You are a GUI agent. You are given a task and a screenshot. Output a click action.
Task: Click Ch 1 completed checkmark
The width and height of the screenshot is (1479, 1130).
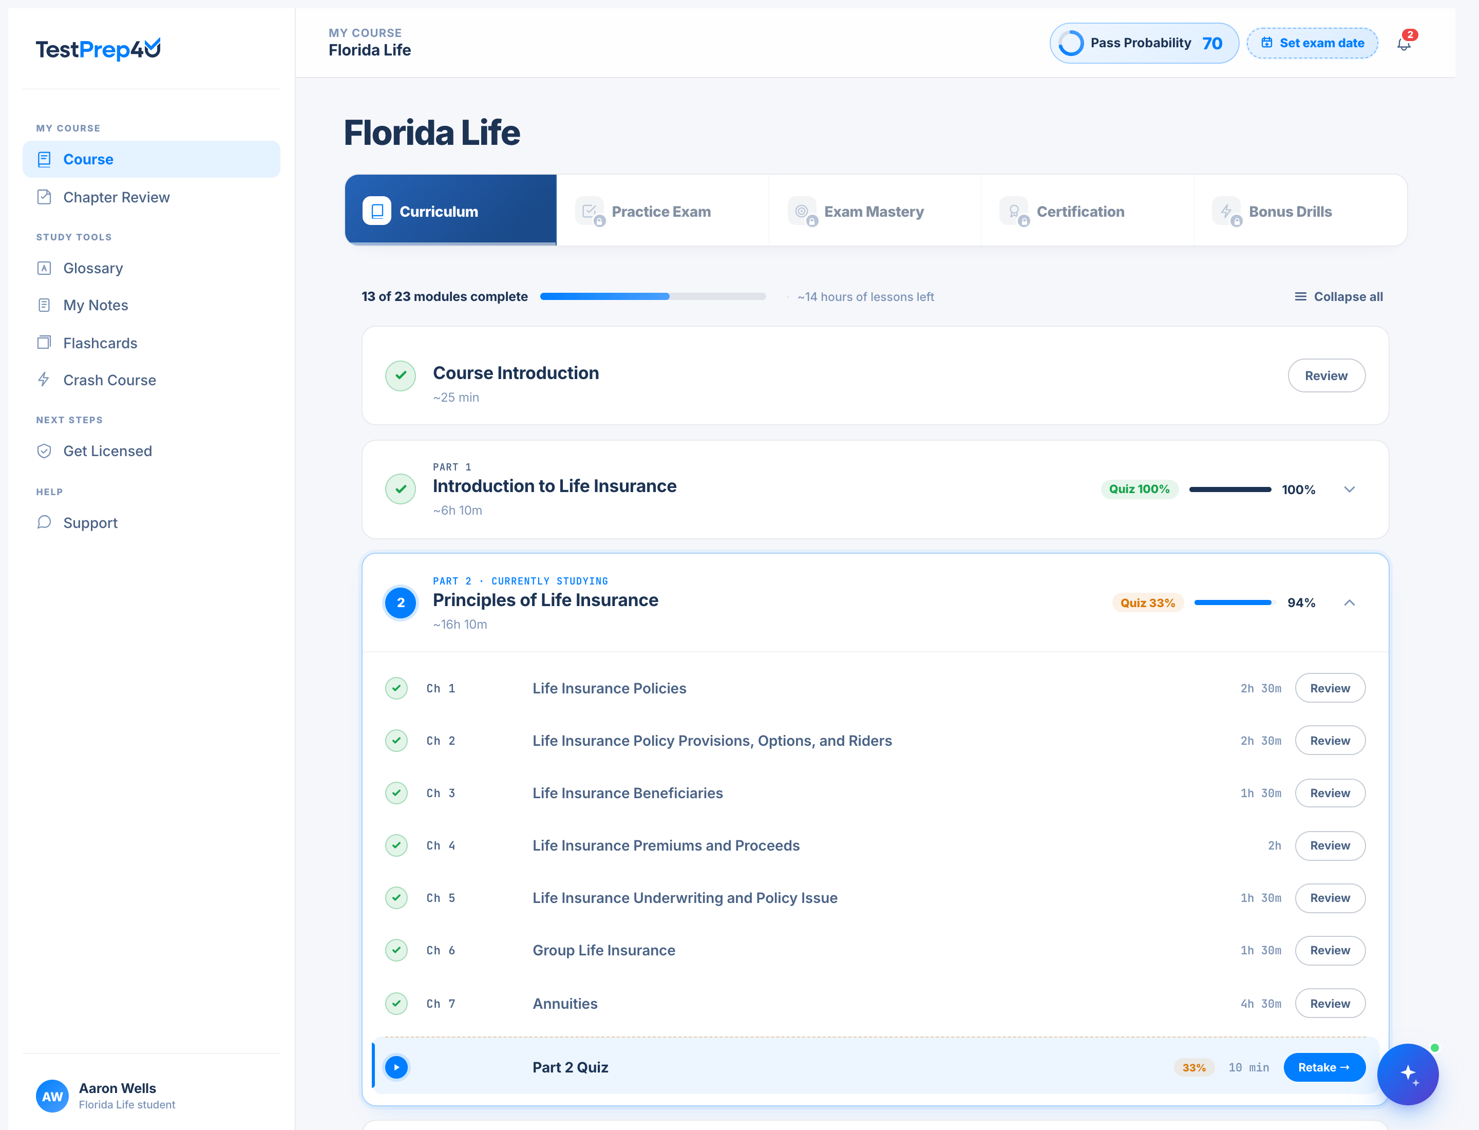396,688
